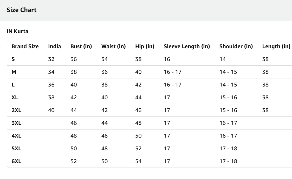
Task: Select the M brand size row label
Action: (14, 72)
